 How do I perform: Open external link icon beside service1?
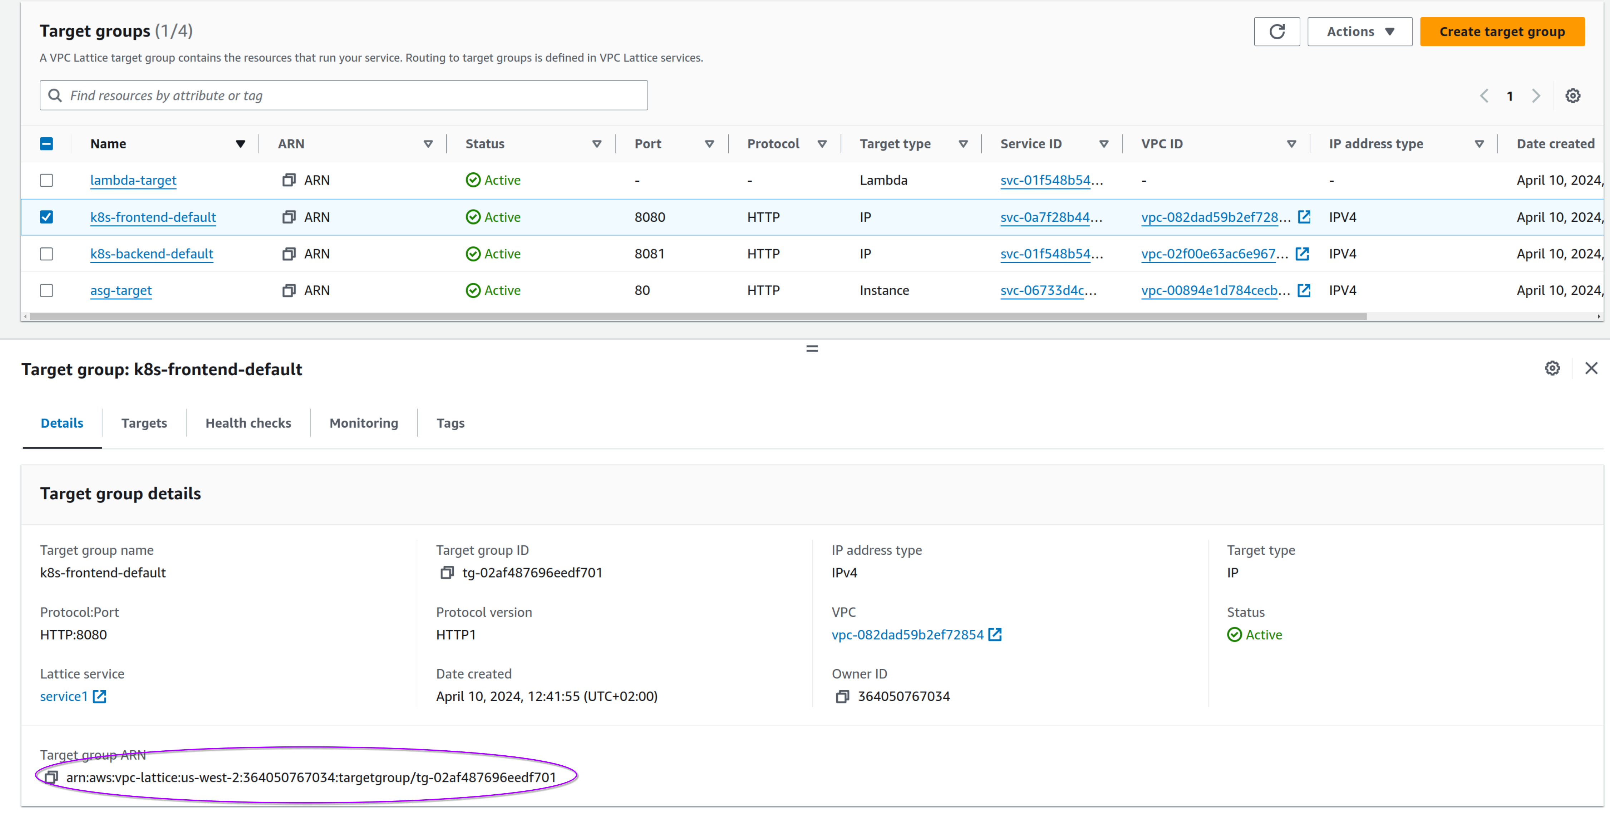coord(99,696)
